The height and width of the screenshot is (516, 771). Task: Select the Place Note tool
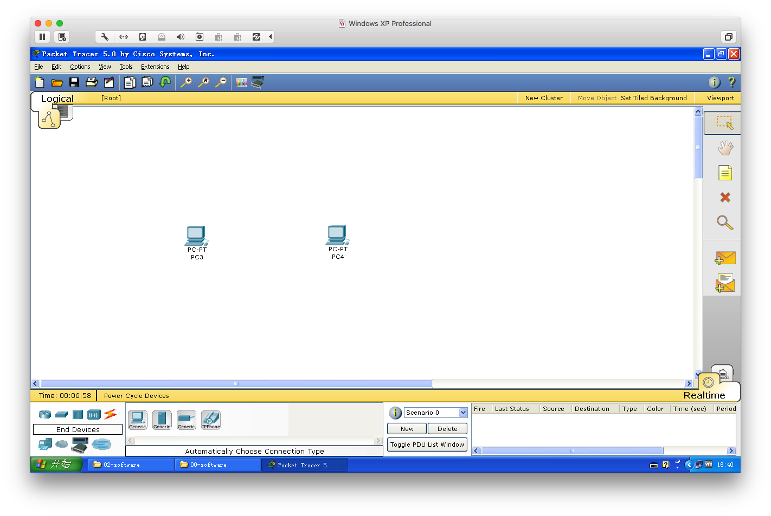[x=725, y=173]
